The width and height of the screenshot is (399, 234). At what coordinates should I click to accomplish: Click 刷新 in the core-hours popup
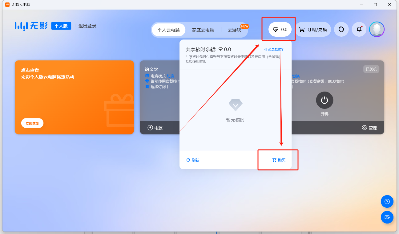[193, 160]
